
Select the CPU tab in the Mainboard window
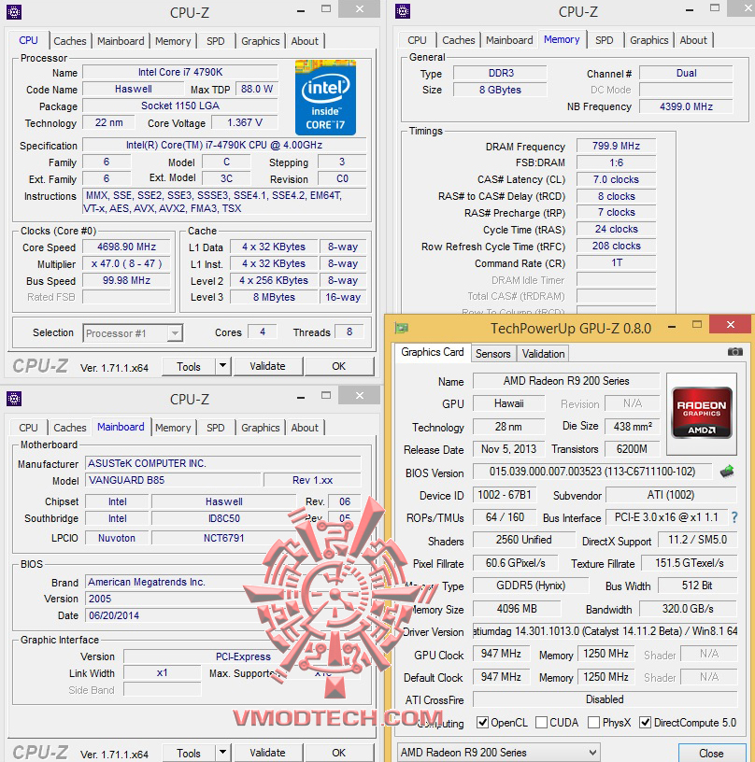pyautogui.click(x=28, y=428)
